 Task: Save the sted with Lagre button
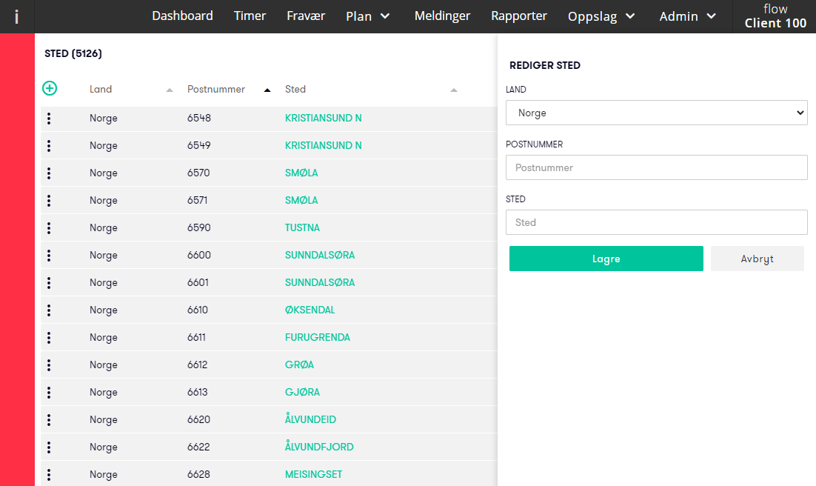click(x=606, y=259)
